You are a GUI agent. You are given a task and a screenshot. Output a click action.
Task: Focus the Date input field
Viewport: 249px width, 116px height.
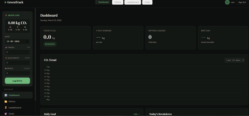[17, 41]
